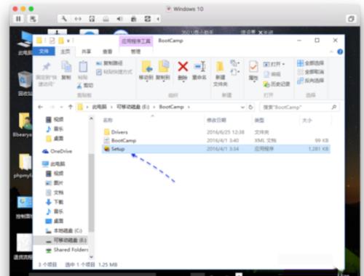Collapse the ribbon using the top-right chevron

331,52
